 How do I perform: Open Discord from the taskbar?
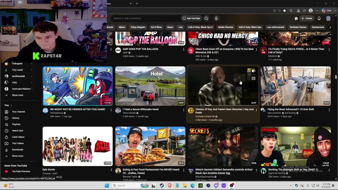(x=216, y=186)
